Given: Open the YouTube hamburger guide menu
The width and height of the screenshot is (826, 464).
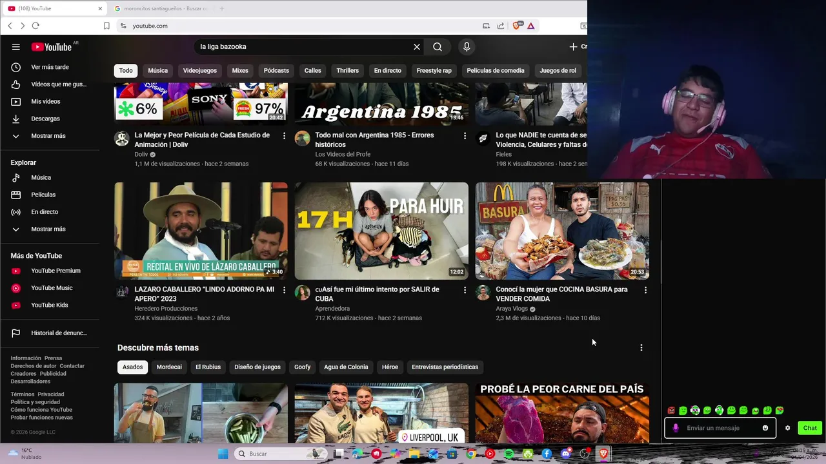Looking at the screenshot, I should click(x=15, y=46).
